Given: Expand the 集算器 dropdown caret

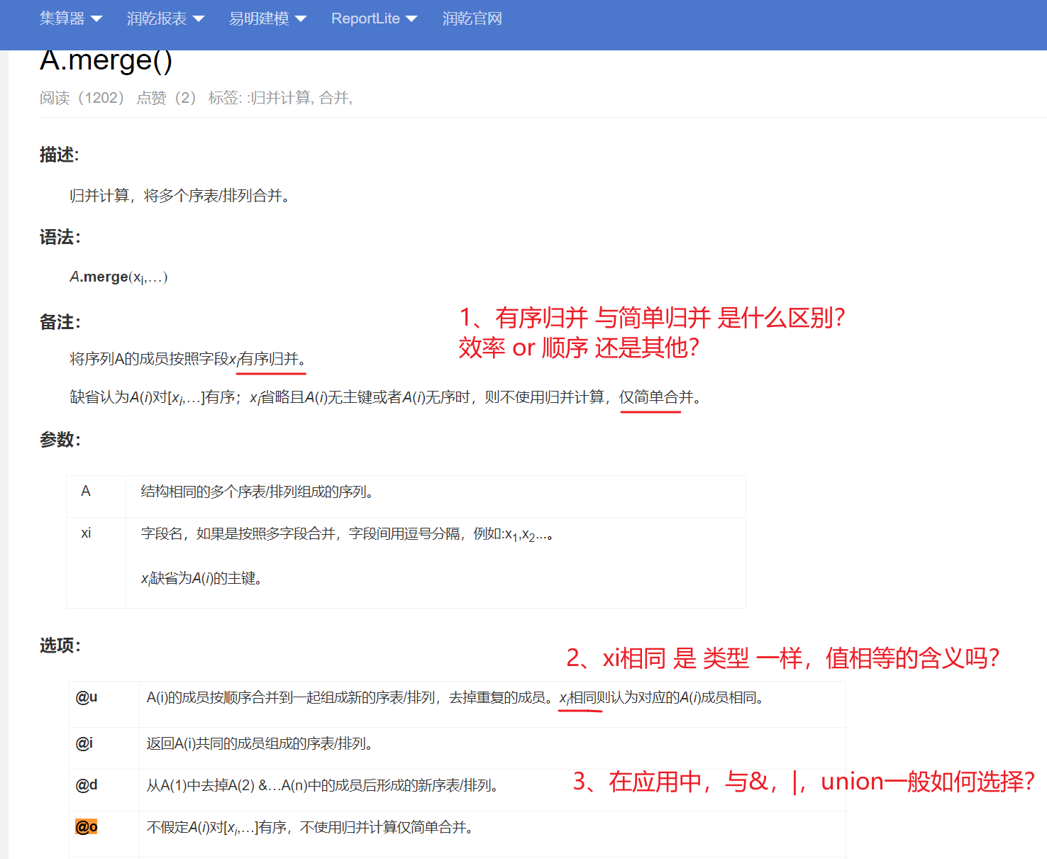Looking at the screenshot, I should 96,19.
